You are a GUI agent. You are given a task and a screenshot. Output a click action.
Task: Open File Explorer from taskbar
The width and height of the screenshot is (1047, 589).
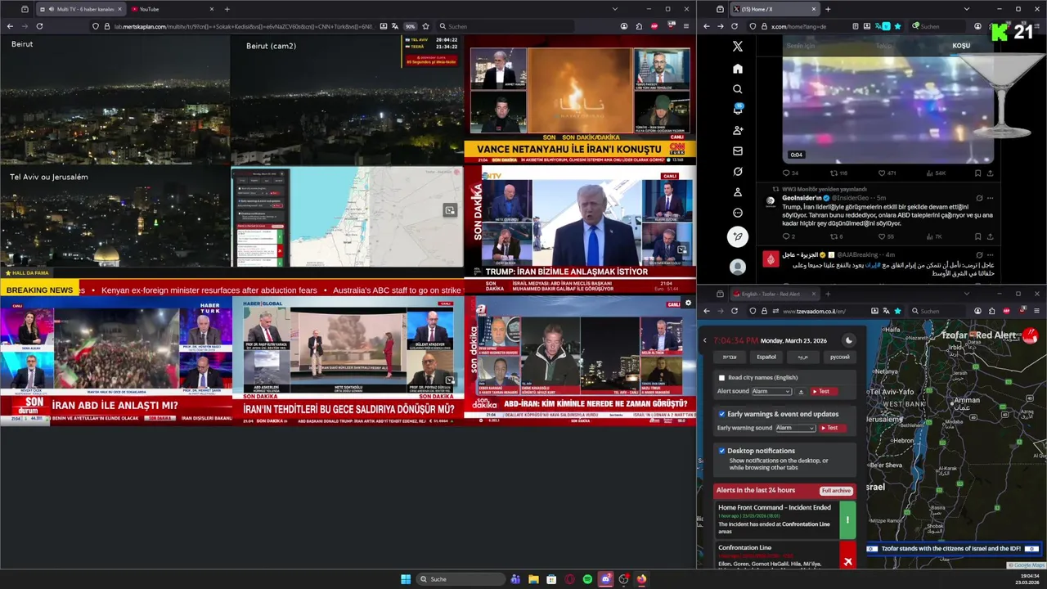[x=533, y=579]
